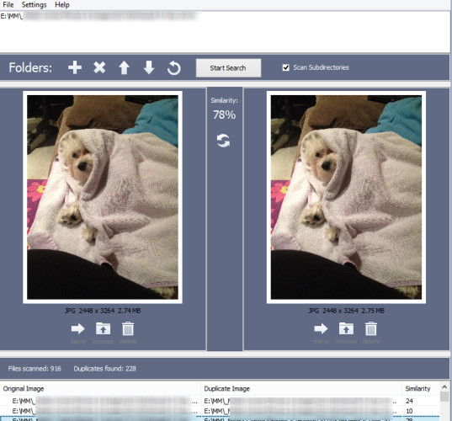Remove folder with the X icon

99,67
